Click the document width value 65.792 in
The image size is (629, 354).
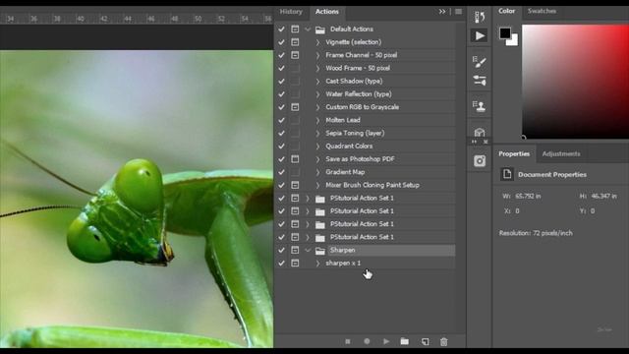[x=528, y=197]
